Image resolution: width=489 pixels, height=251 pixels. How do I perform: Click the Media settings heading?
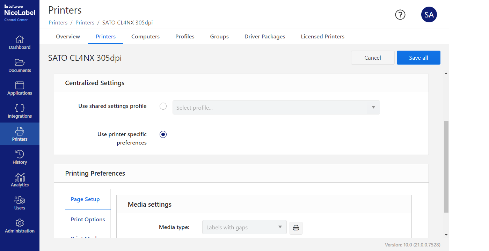149,205
